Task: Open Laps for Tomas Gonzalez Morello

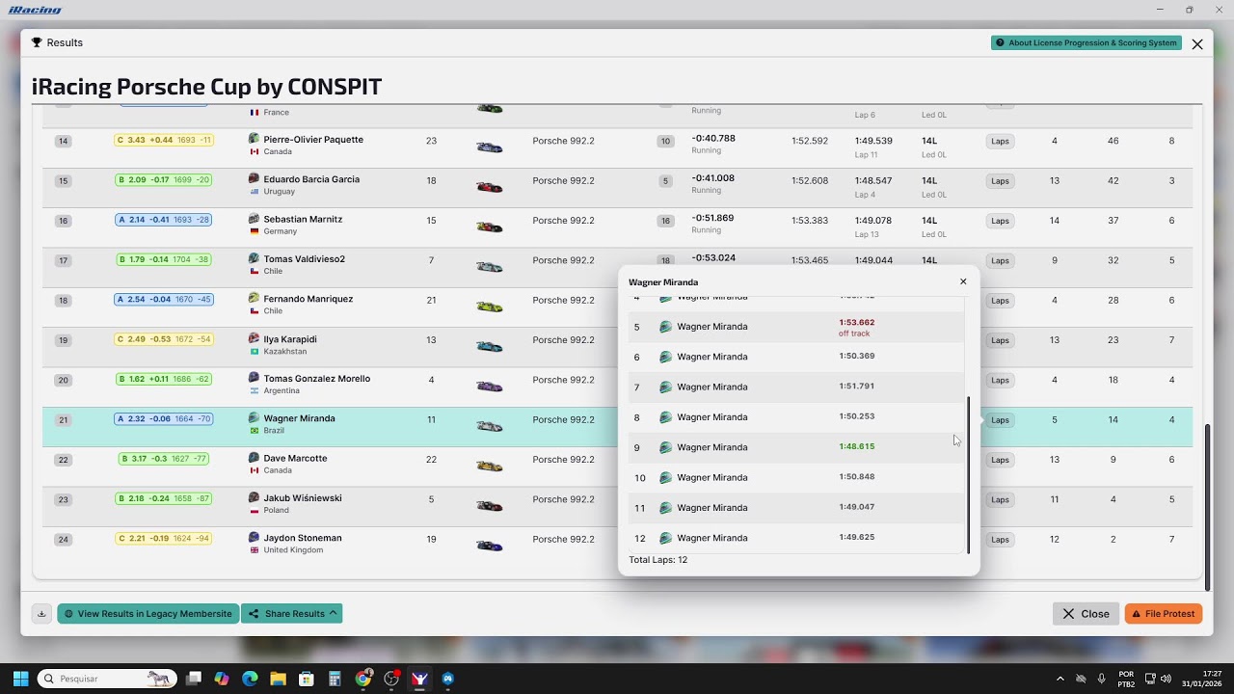Action: [1000, 380]
